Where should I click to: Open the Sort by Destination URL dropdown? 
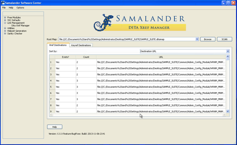[185, 51]
